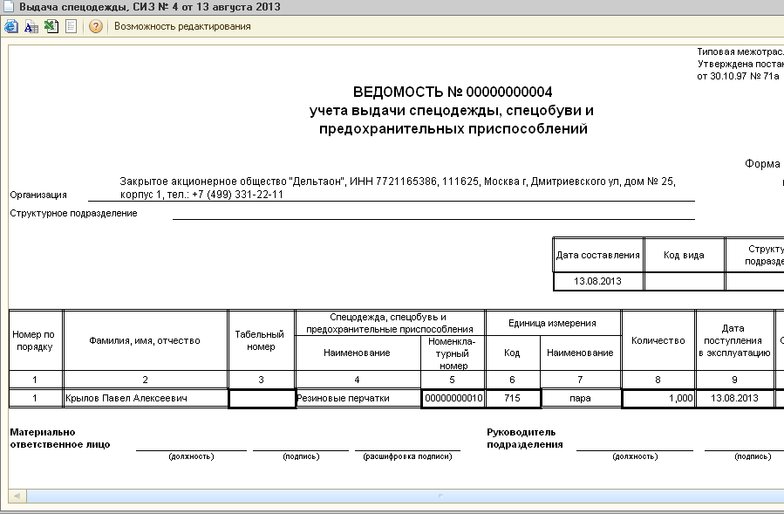Click the horizontal scrollbar left arrow

point(17,496)
